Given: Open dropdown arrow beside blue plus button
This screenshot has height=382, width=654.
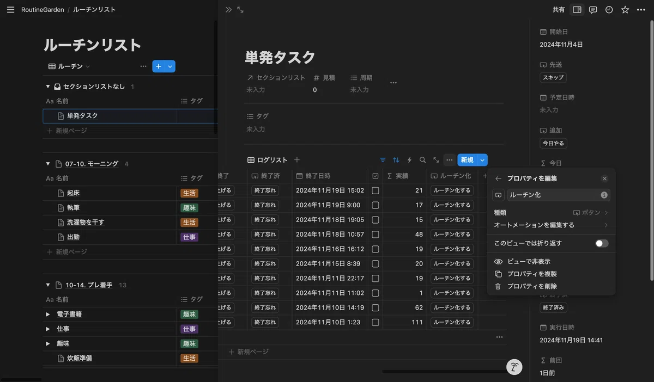Looking at the screenshot, I should click(170, 66).
